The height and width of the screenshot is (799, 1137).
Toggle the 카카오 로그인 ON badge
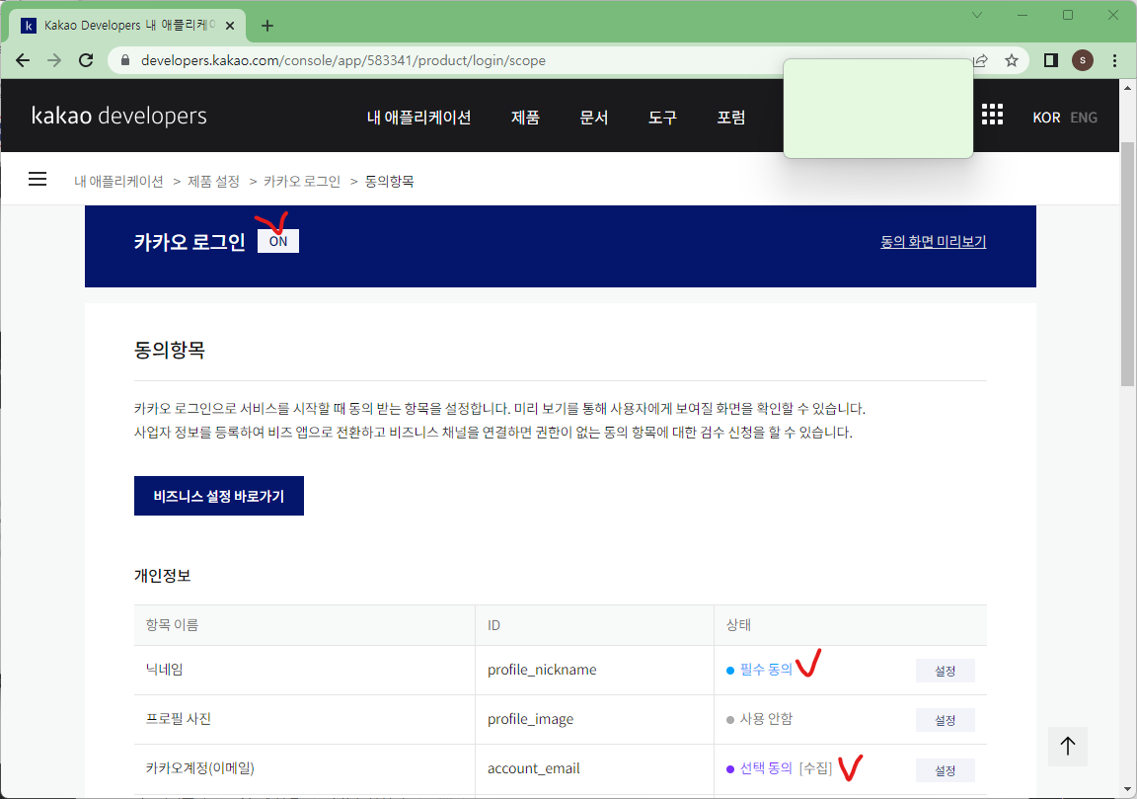277,242
